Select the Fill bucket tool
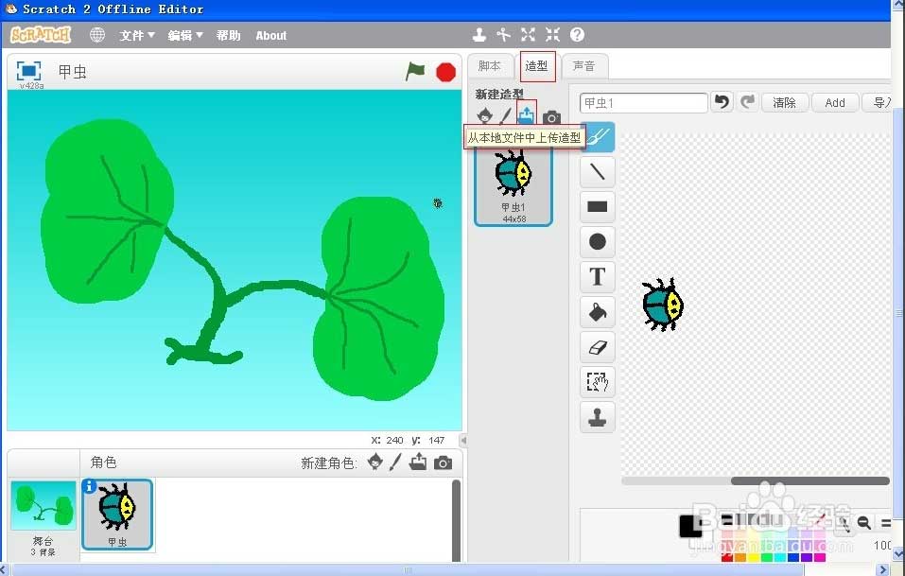Image resolution: width=905 pixels, height=576 pixels. click(598, 312)
